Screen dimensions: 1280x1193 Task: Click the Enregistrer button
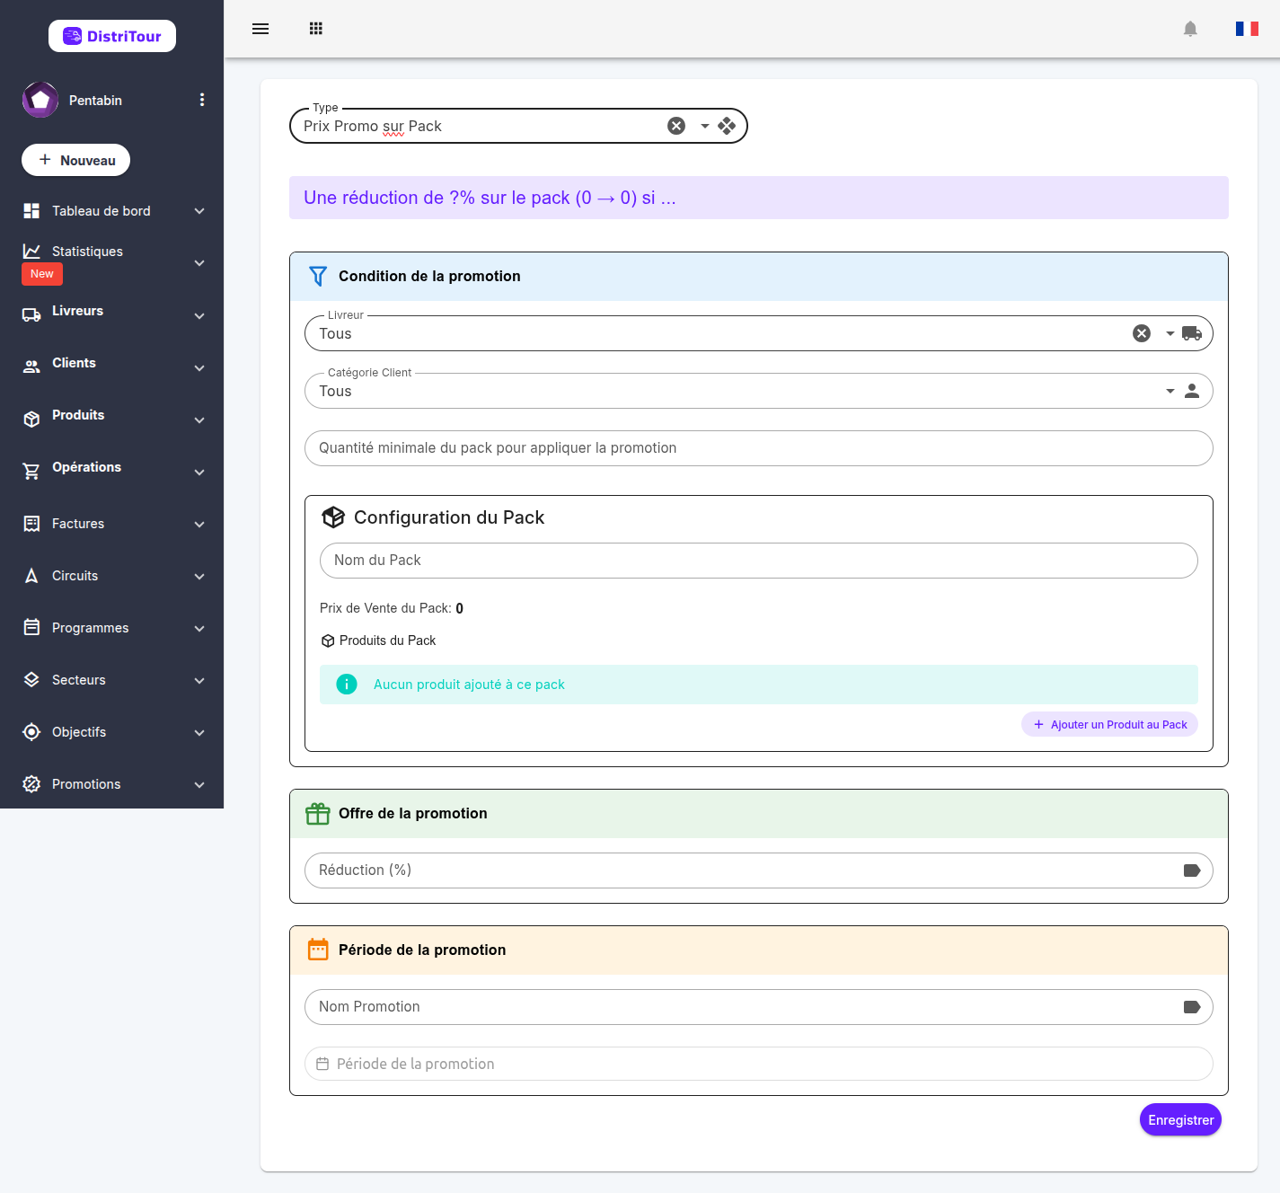click(x=1180, y=1120)
